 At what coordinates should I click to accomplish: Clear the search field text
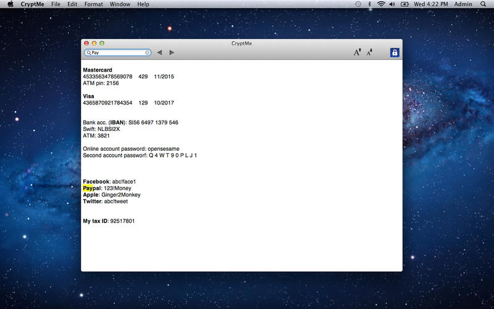click(147, 53)
